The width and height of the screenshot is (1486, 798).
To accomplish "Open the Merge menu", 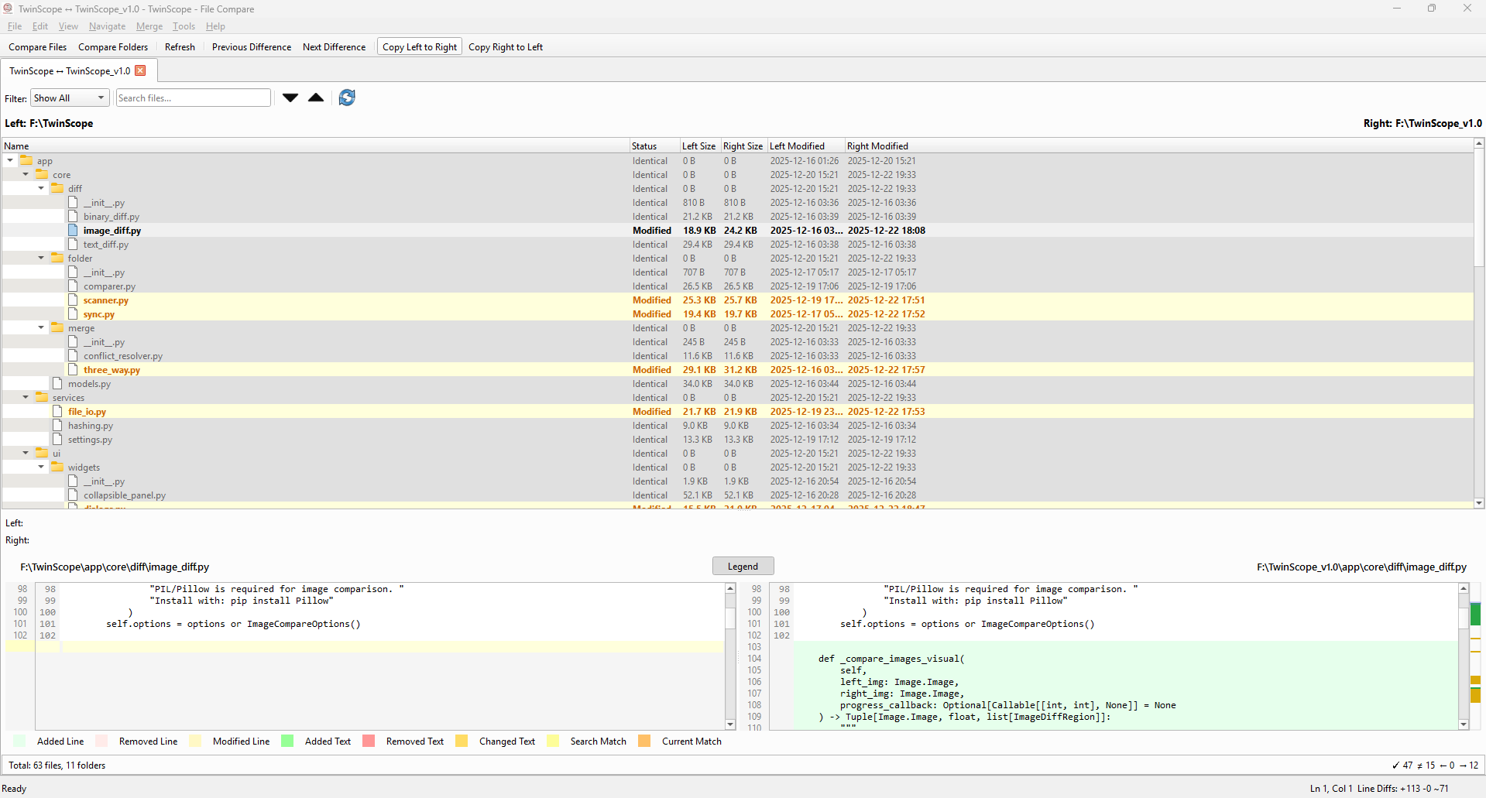I will [x=149, y=26].
